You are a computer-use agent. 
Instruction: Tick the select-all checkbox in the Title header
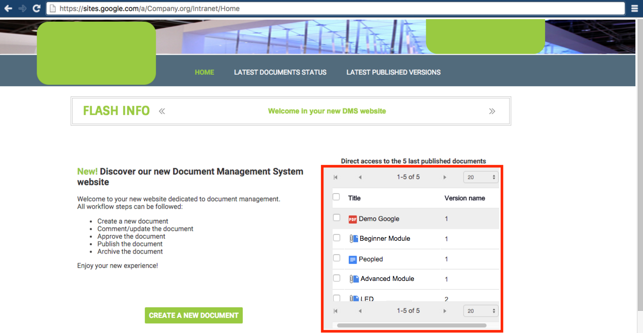(x=336, y=197)
